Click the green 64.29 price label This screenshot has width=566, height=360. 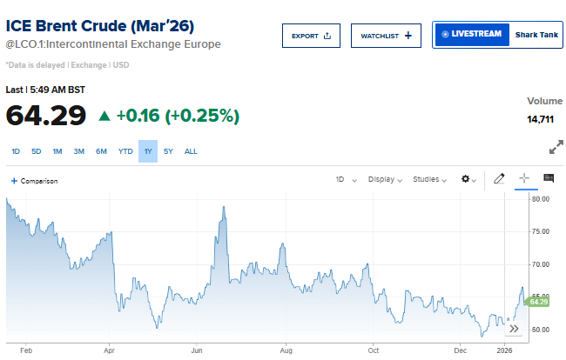pyautogui.click(x=538, y=302)
